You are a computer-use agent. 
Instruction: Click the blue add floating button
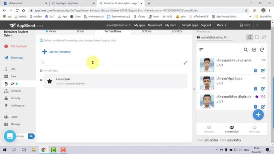[x=258, y=115]
